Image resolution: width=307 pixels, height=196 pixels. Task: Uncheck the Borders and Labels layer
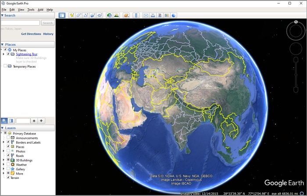point(8,142)
